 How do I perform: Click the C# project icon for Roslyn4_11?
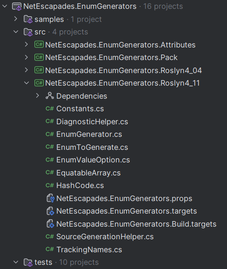(x=39, y=83)
